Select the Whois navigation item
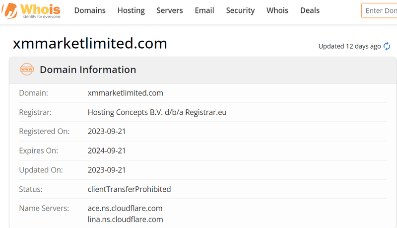Screen dimensions: 397x228 click(277, 10)
